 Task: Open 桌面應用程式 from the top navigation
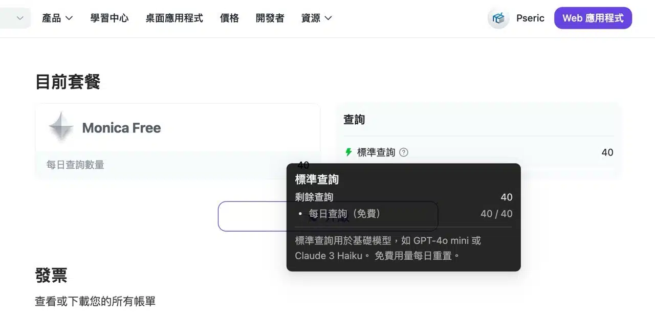tap(174, 18)
